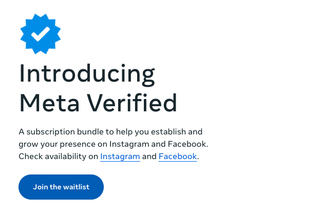Open the underlined Facebook availability link

pos(178,157)
